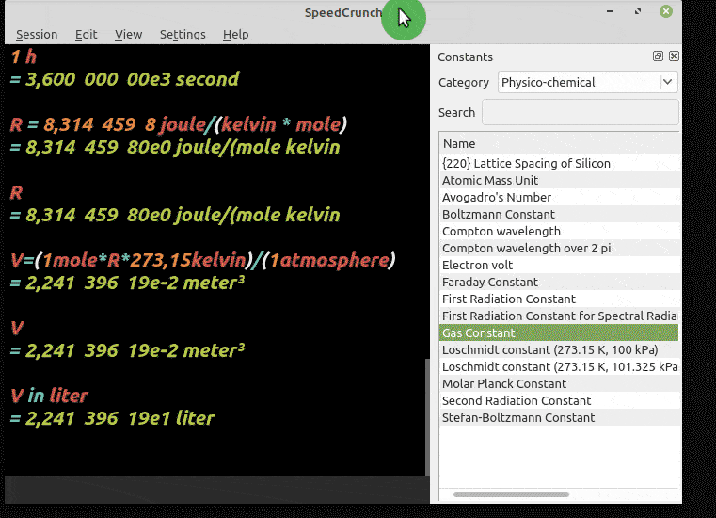
Task: Select the Stefan-Boltzmann Constant entry
Action: (559, 417)
